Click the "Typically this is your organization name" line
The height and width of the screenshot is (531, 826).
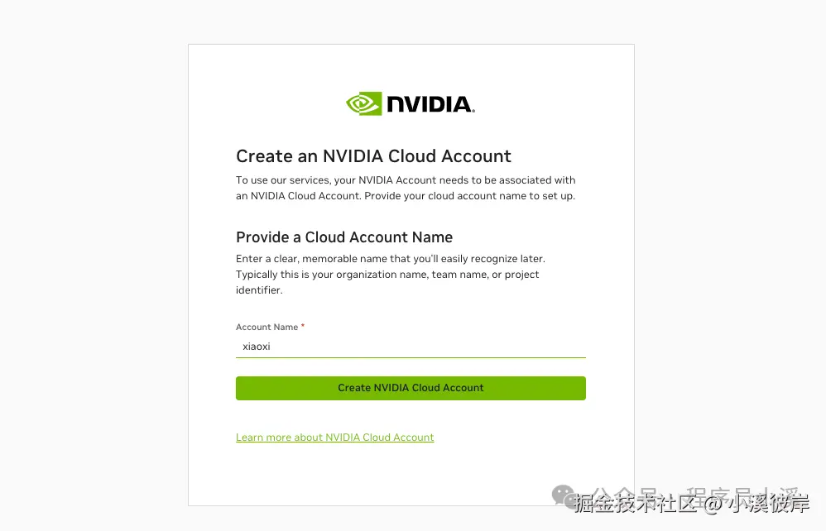[x=387, y=275]
